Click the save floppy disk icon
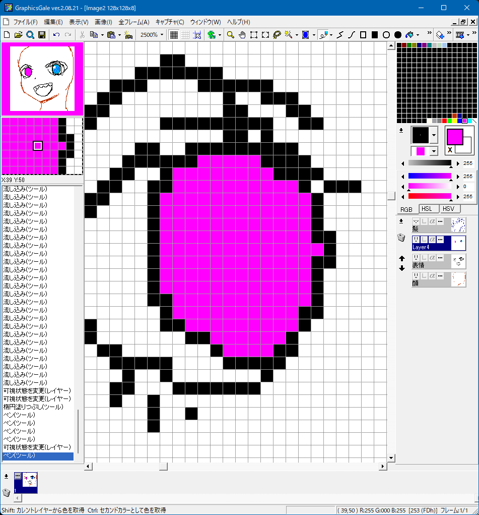The width and height of the screenshot is (479, 515). point(42,35)
